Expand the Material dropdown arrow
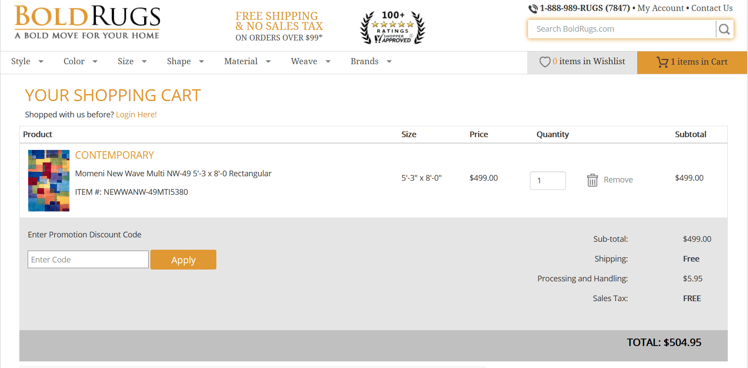748x368 pixels. point(268,62)
